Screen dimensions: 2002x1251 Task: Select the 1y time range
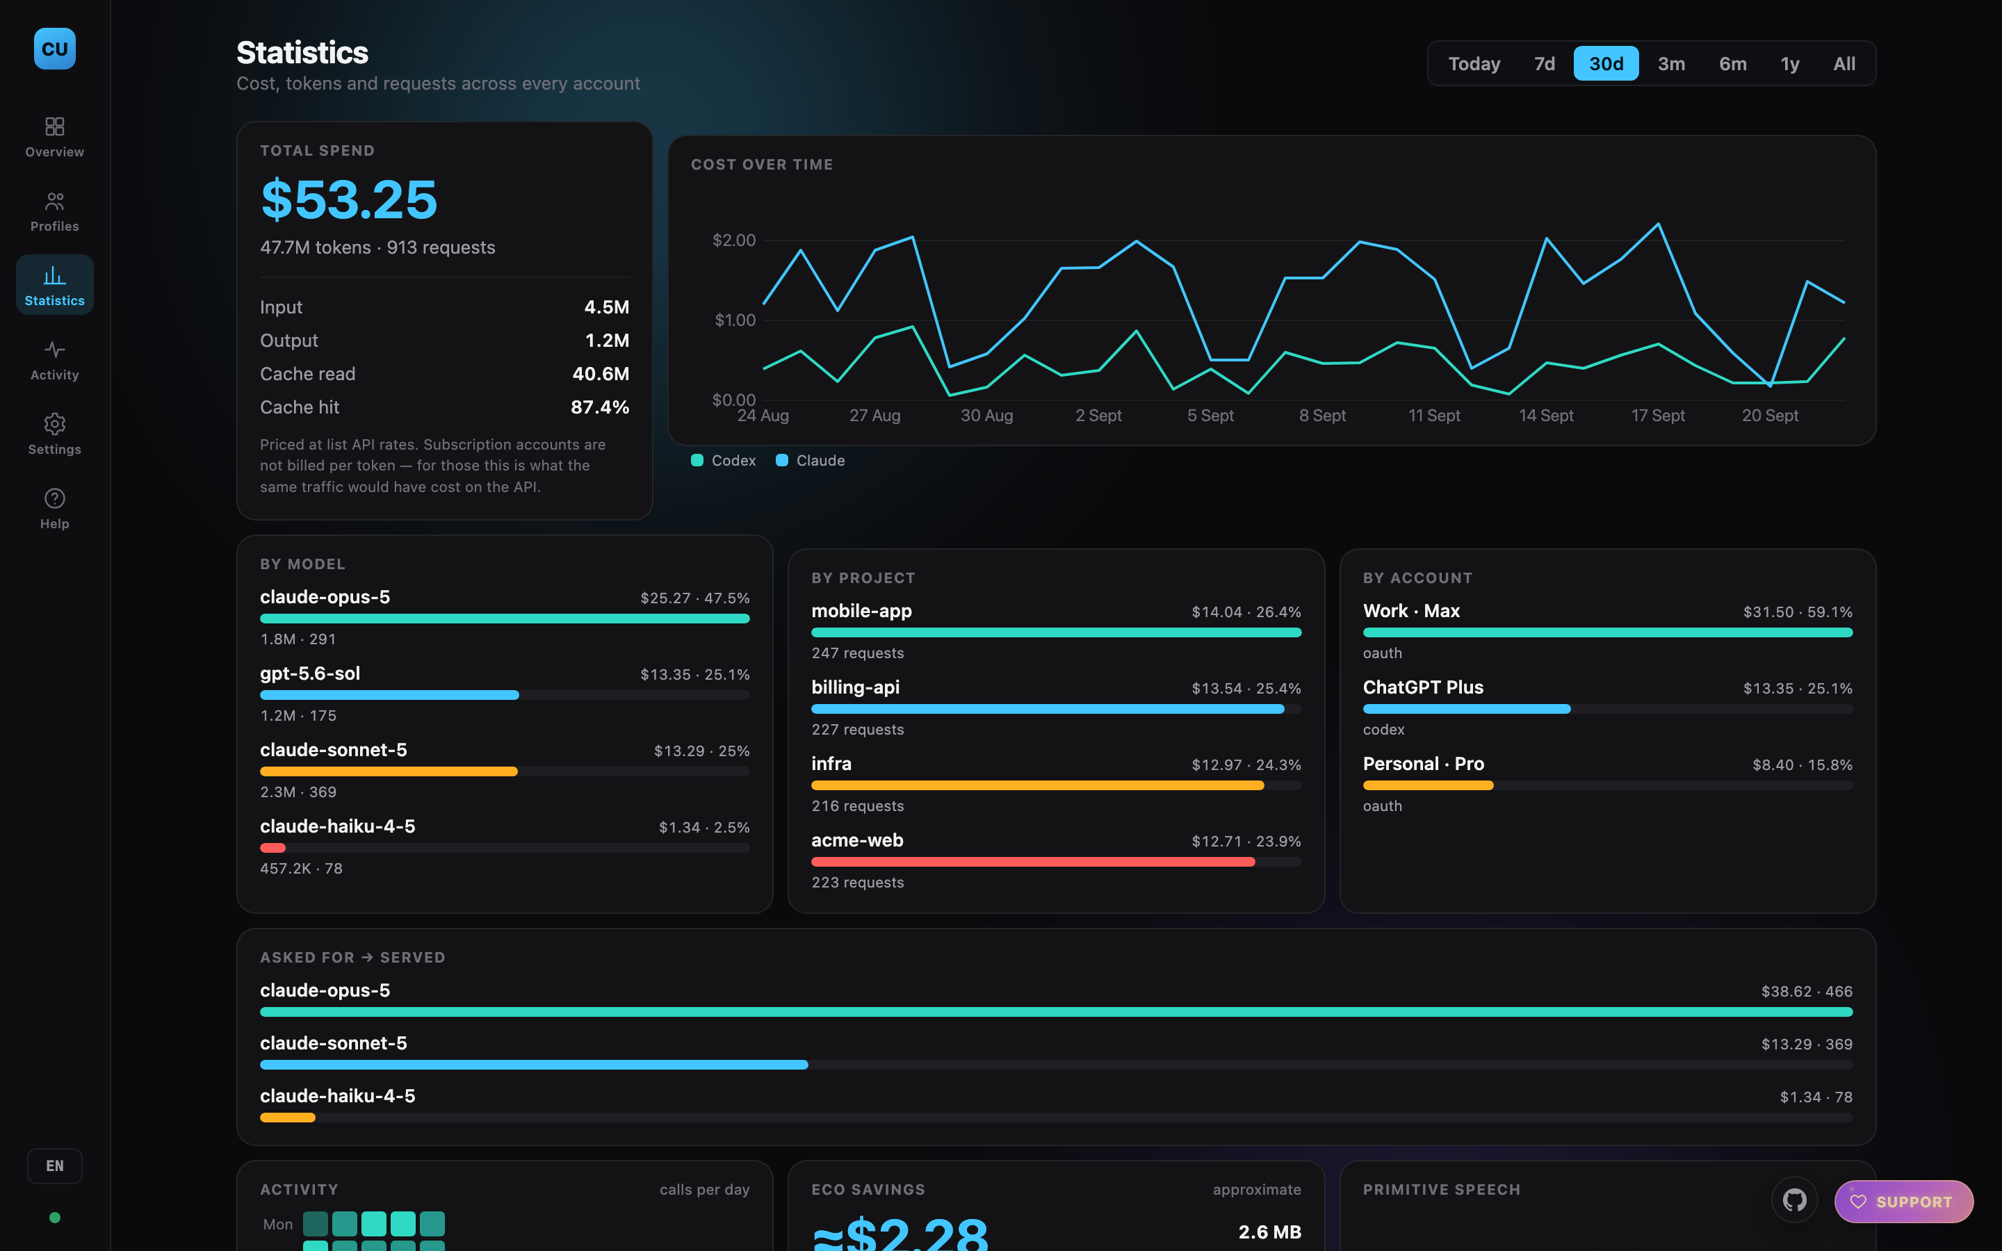point(1790,64)
